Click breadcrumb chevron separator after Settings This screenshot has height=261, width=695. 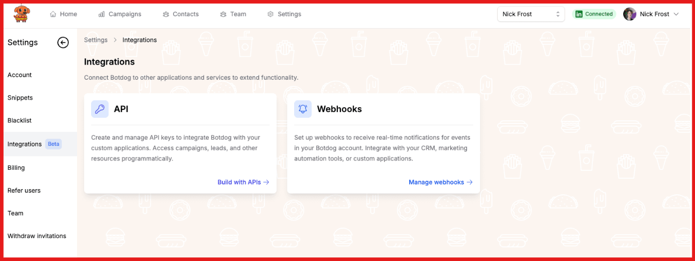click(x=115, y=40)
